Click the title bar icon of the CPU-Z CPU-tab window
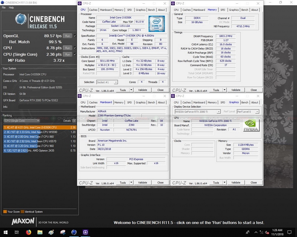The height and width of the screenshot is (237, 297). 80,3
